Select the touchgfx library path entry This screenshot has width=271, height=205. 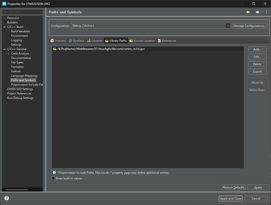tap(148, 49)
